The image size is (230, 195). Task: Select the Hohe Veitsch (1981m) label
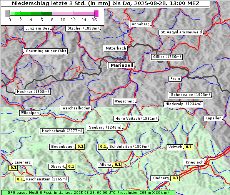[136, 119]
